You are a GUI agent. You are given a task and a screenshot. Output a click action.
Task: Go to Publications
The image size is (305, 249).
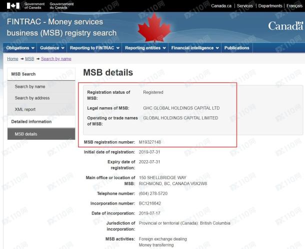(236, 48)
